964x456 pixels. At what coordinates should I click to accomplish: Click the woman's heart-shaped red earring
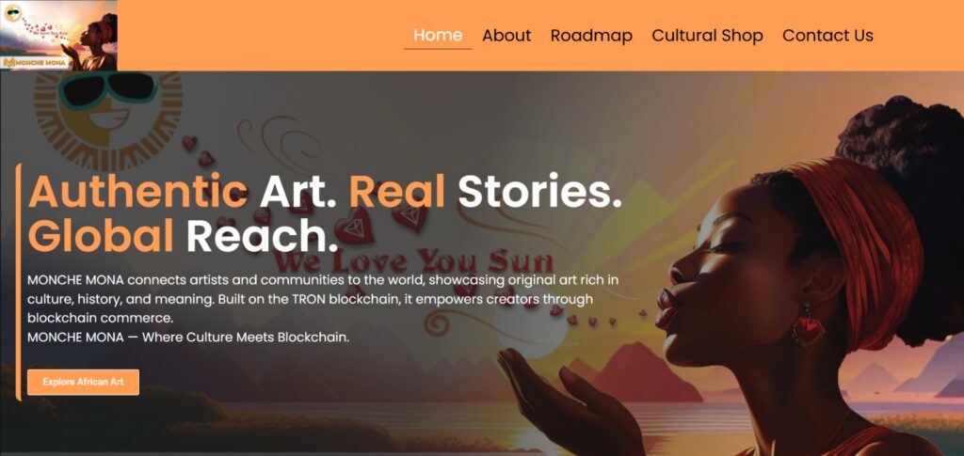[x=808, y=328]
